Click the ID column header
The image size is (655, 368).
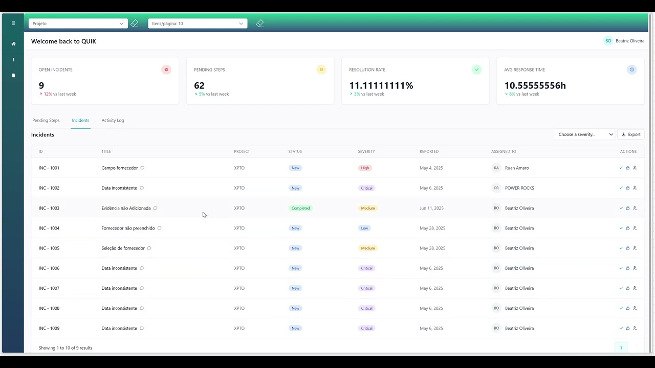(x=41, y=151)
